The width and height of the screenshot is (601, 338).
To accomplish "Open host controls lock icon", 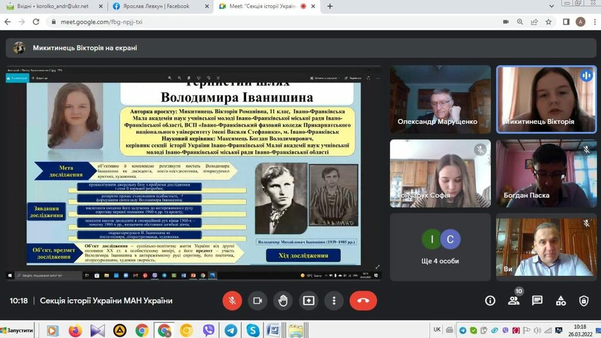I will tap(583, 300).
